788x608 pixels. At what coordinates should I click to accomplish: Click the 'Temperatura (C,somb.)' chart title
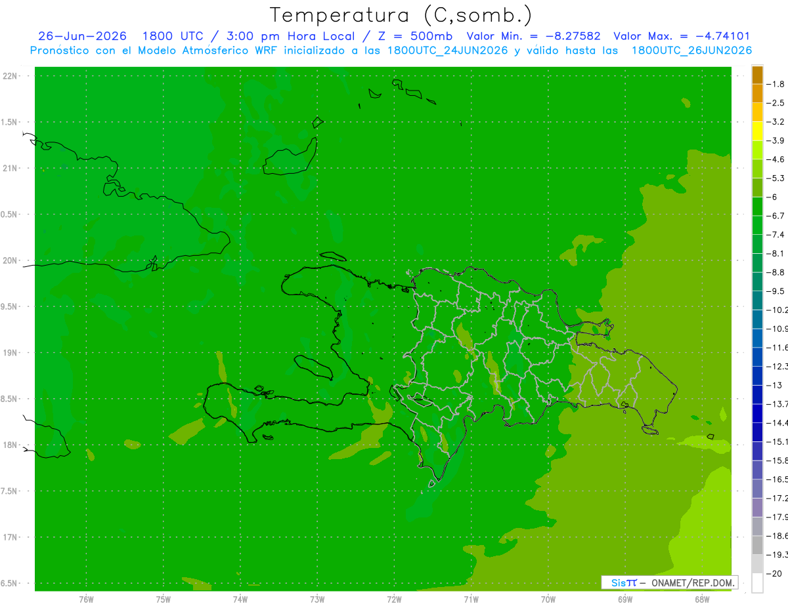coord(401,15)
